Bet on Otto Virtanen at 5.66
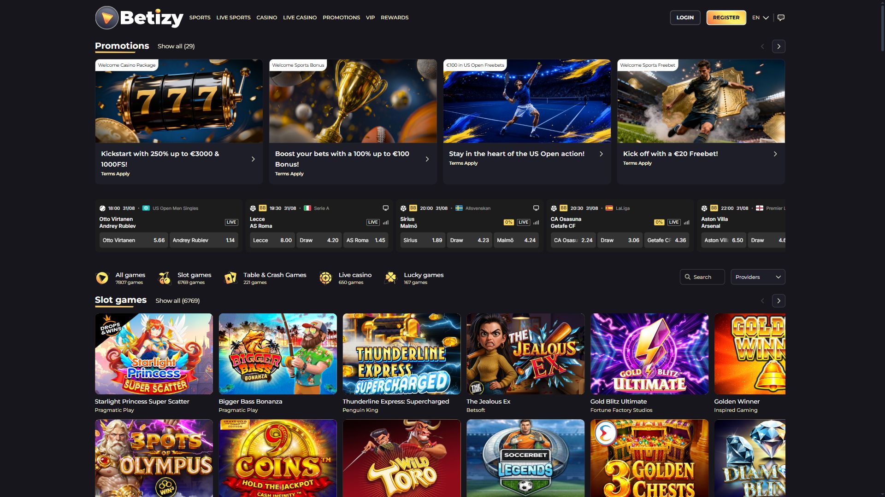 (x=134, y=240)
